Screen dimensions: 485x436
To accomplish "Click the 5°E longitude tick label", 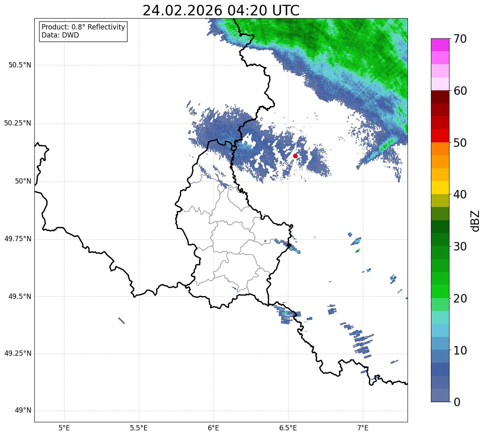I will [64, 428].
